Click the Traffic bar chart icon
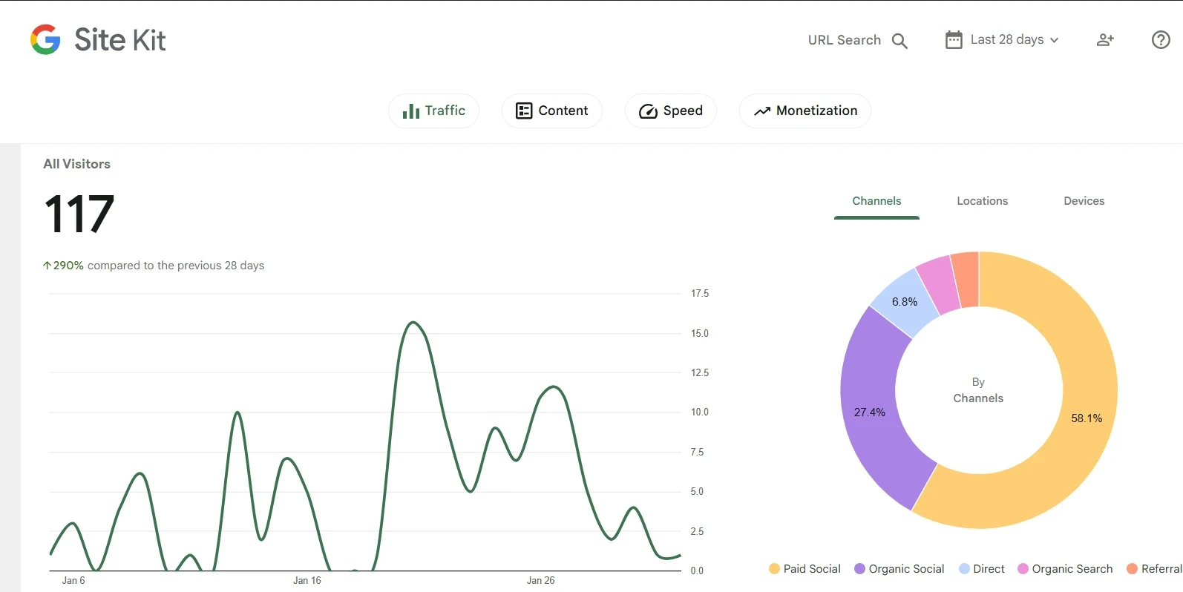Viewport: 1183px width, 592px height. (410, 111)
